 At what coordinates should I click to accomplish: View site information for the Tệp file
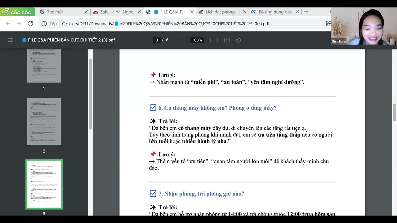point(49,24)
